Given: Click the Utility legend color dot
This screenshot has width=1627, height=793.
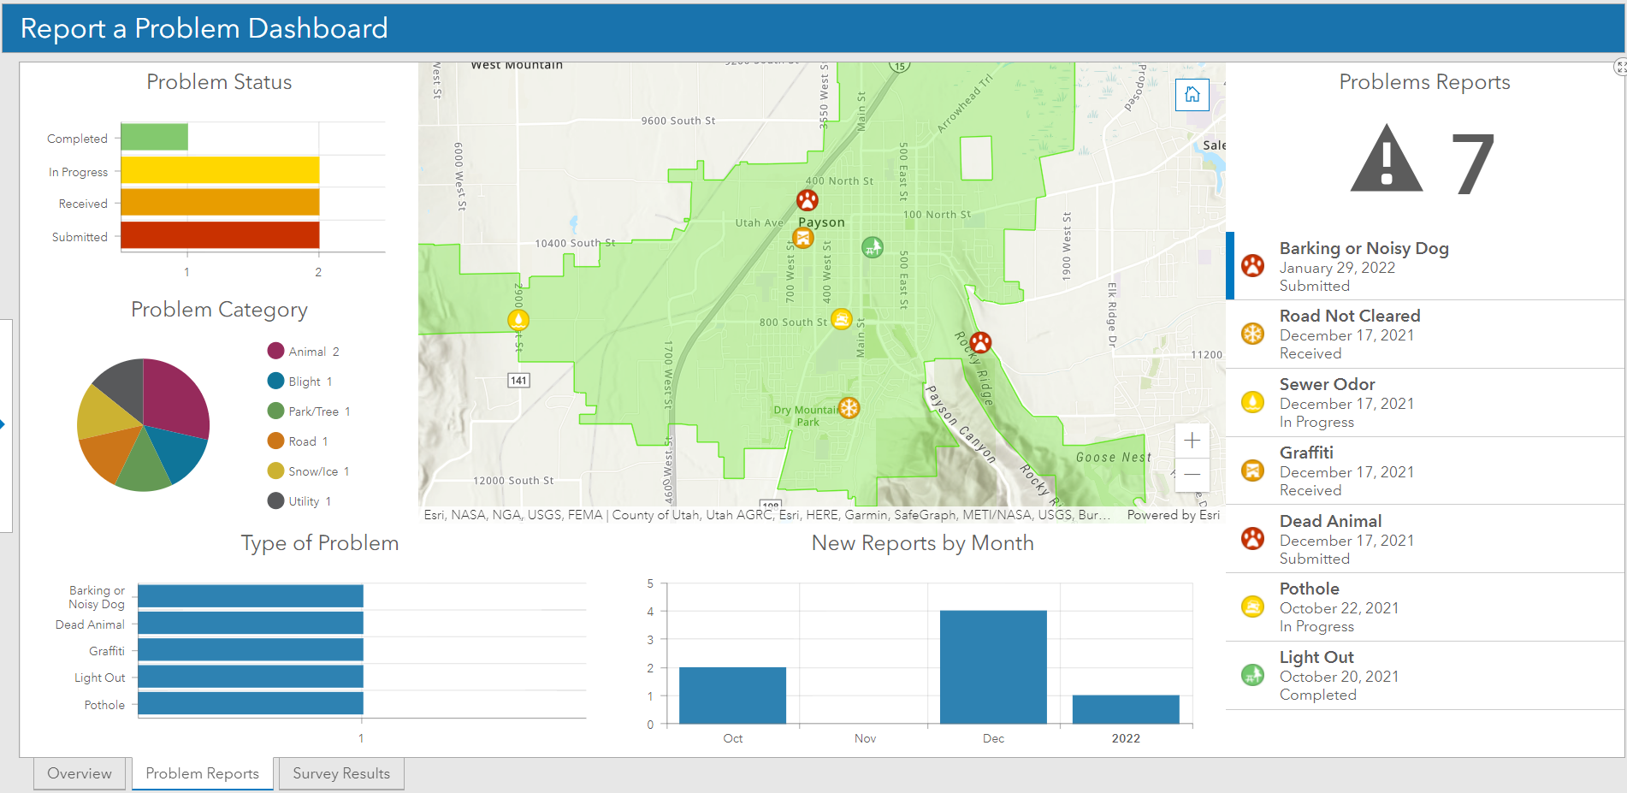Looking at the screenshot, I should (x=275, y=500).
